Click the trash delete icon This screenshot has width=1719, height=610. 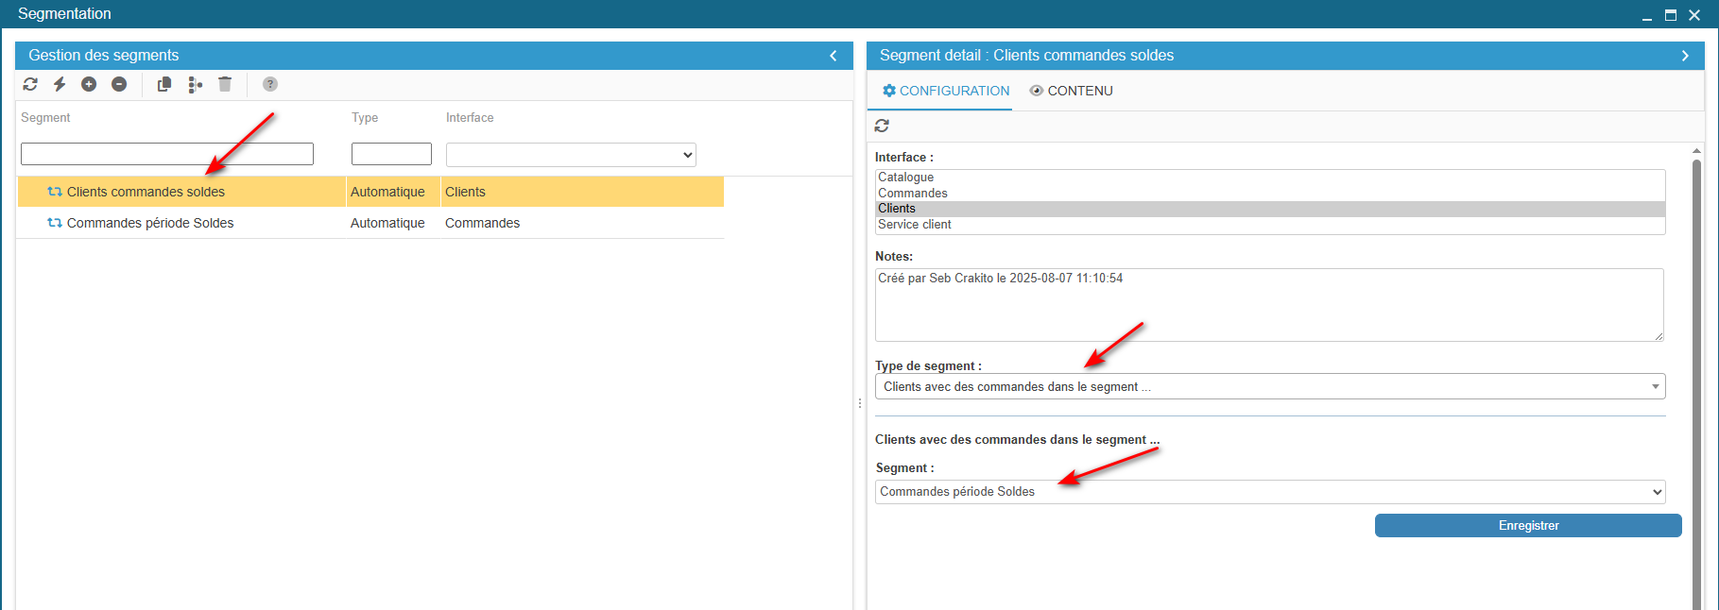click(x=225, y=84)
